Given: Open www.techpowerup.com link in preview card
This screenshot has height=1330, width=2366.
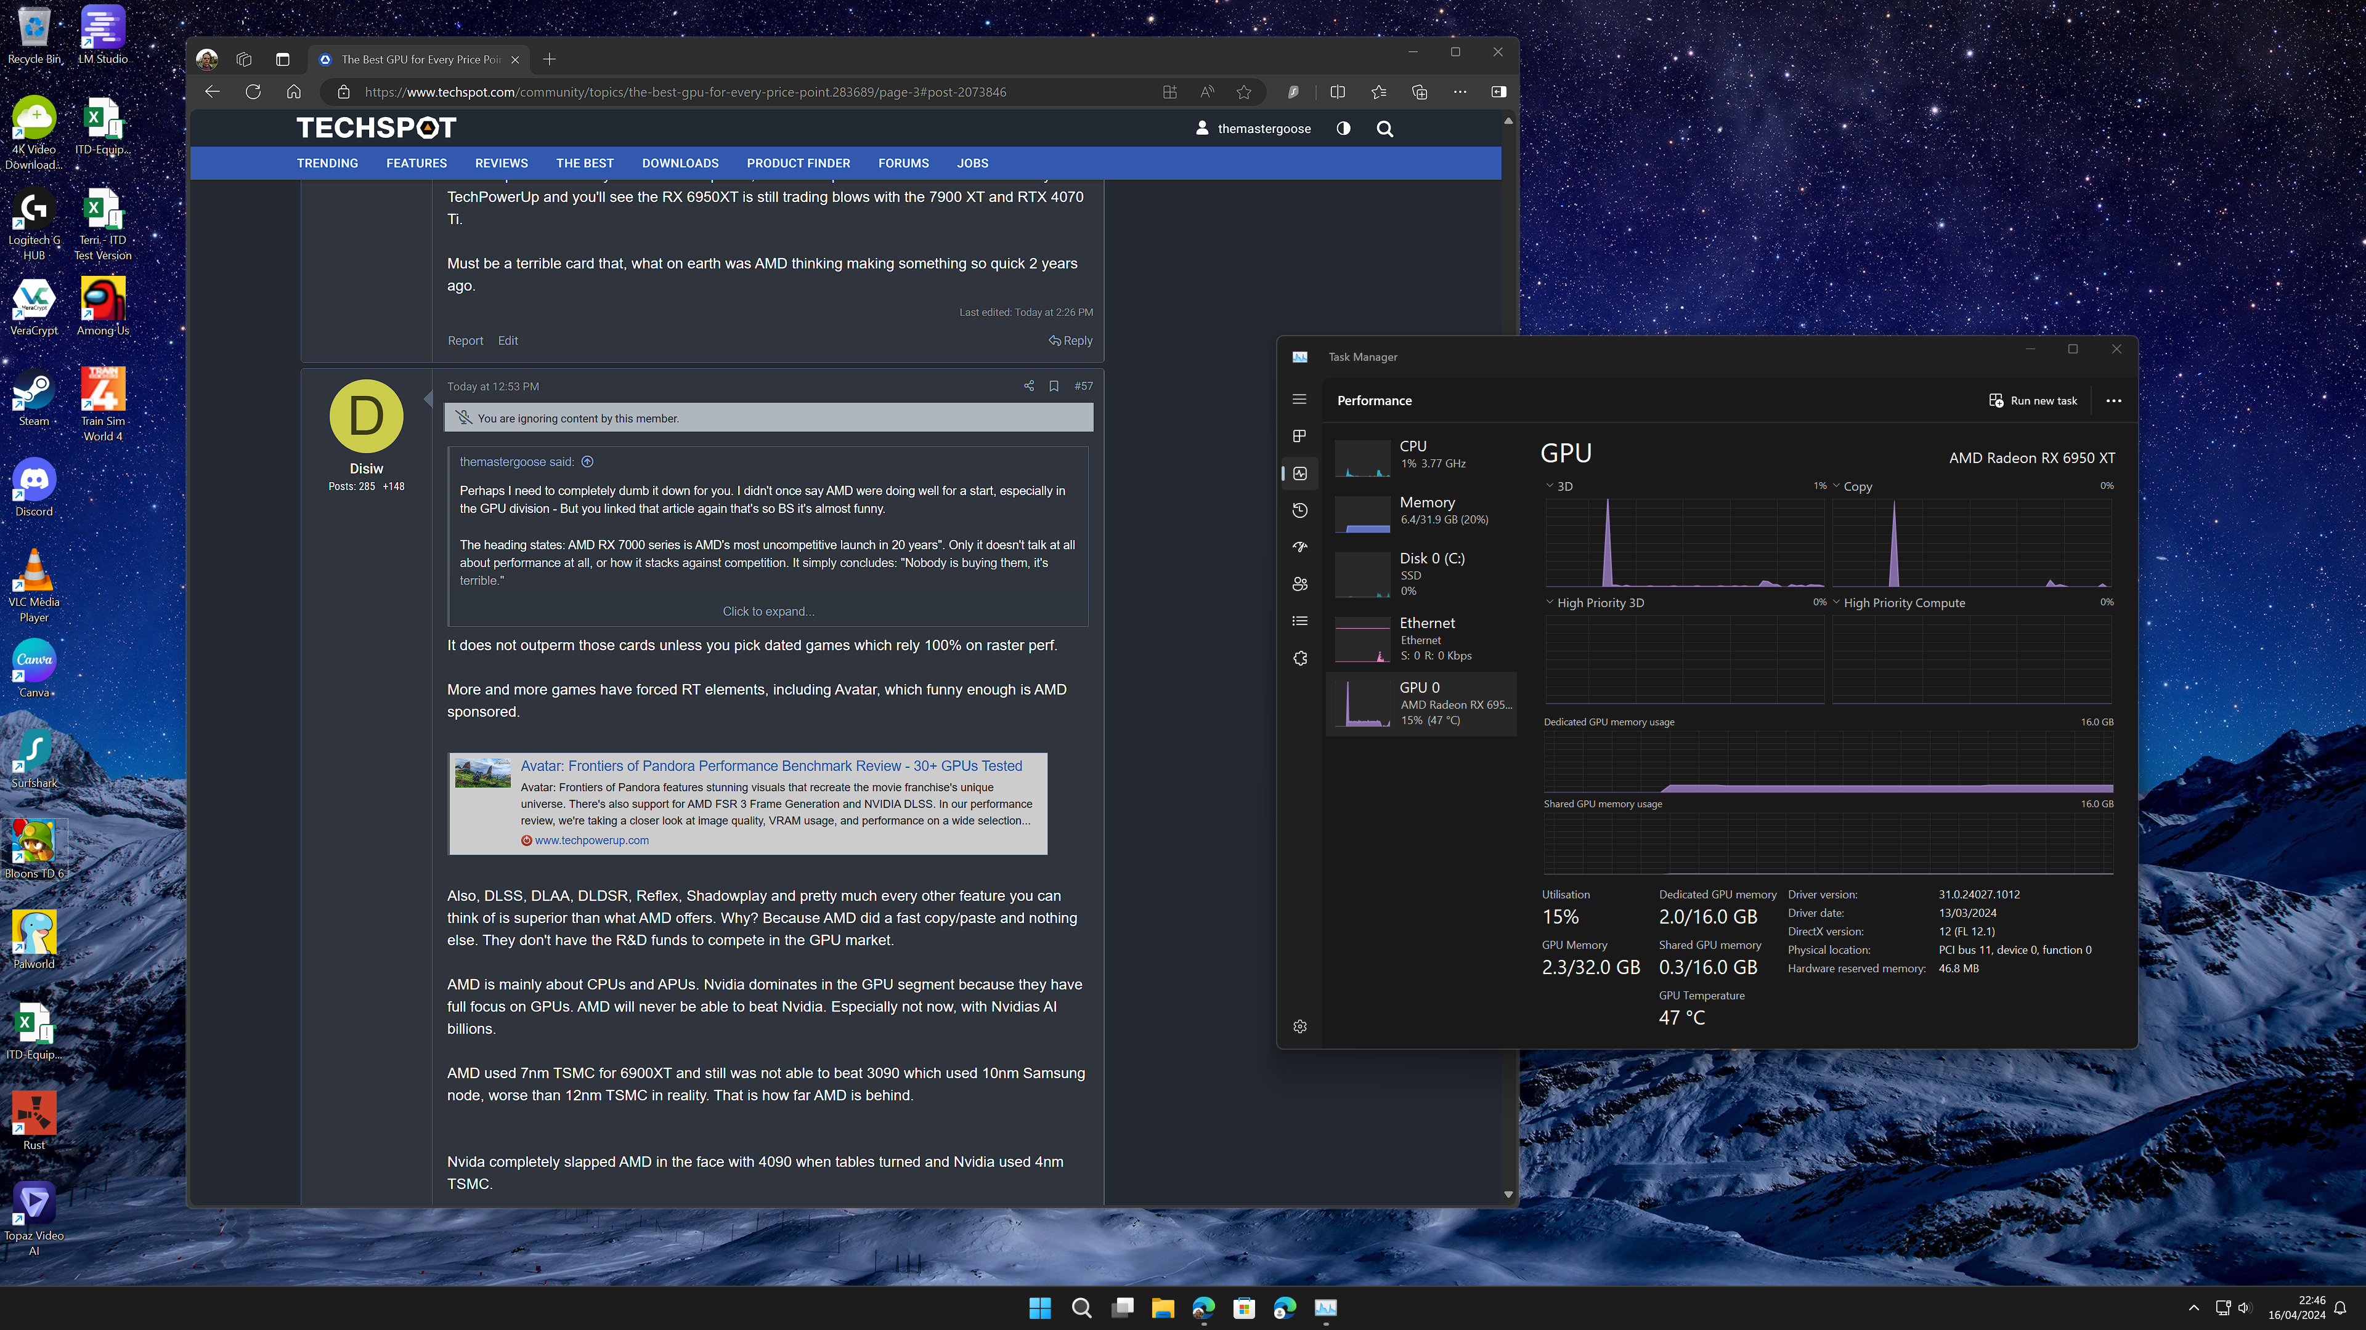Looking at the screenshot, I should coord(591,840).
